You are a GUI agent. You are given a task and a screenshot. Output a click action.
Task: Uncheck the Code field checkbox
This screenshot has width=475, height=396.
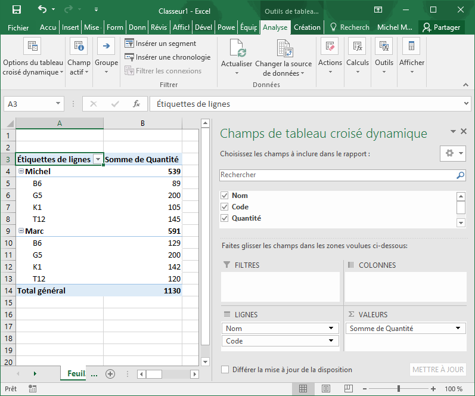click(x=225, y=207)
